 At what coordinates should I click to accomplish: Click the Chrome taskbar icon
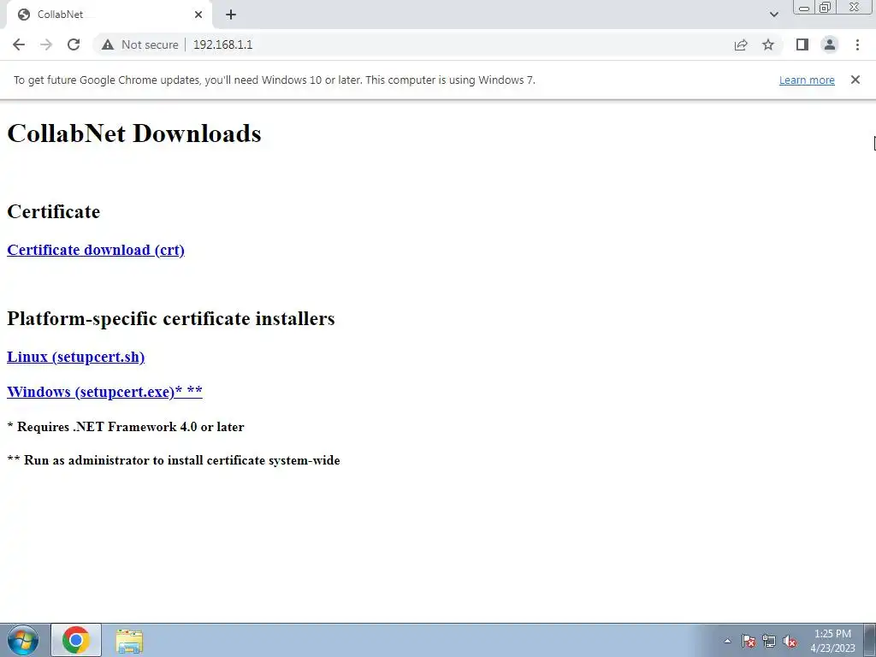[x=76, y=640]
